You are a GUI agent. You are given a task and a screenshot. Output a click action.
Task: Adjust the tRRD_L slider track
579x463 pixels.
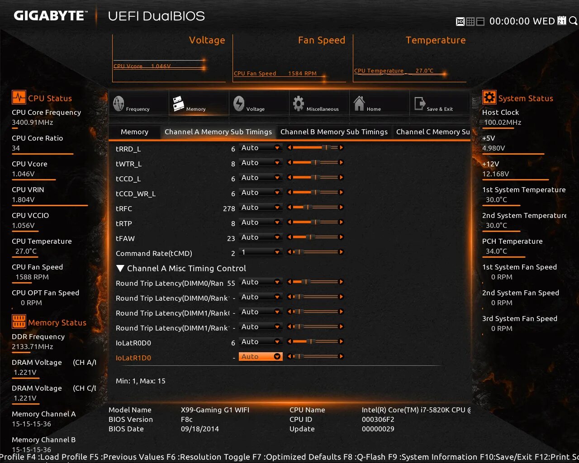pyautogui.click(x=315, y=147)
